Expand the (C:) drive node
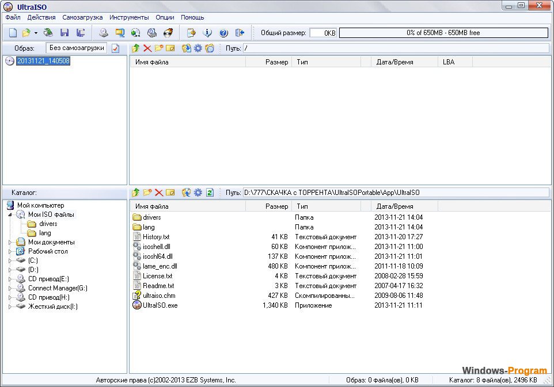 10,260
